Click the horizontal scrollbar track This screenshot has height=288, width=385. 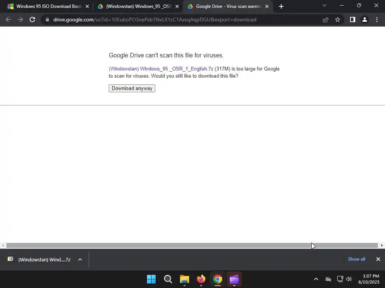tap(192, 245)
